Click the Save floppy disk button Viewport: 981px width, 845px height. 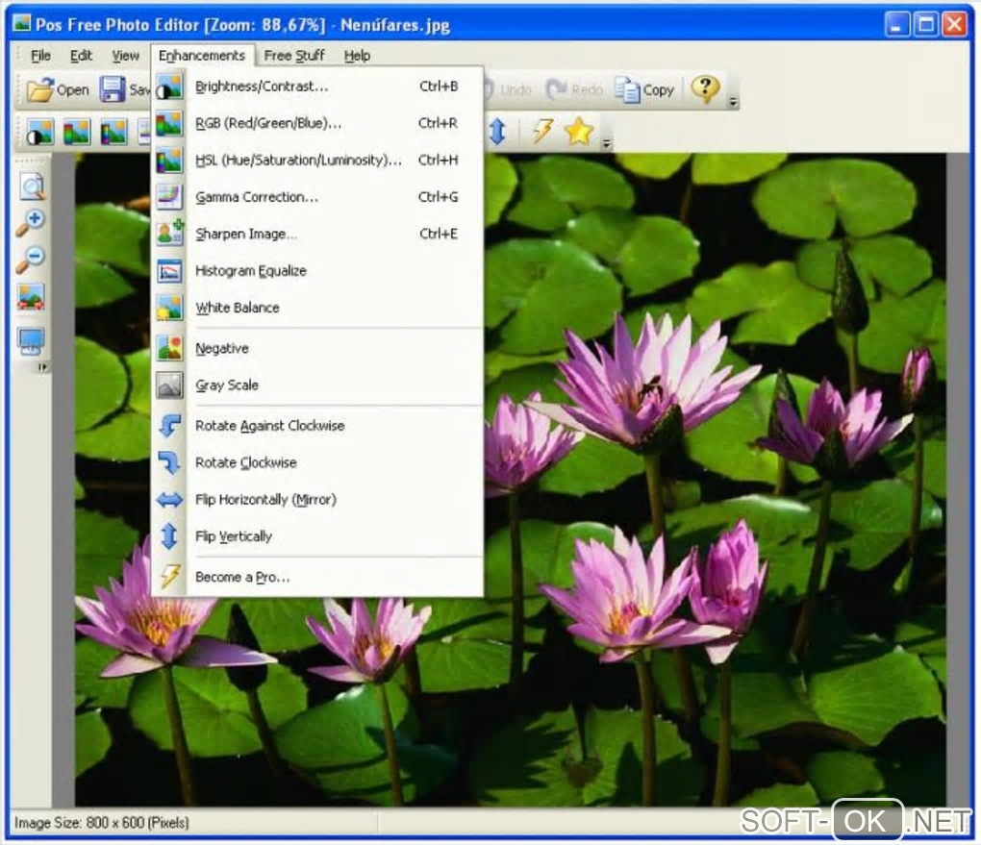(113, 89)
